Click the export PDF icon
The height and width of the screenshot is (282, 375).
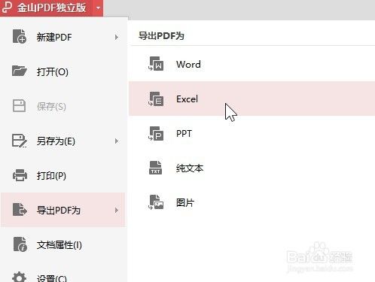tap(20, 210)
